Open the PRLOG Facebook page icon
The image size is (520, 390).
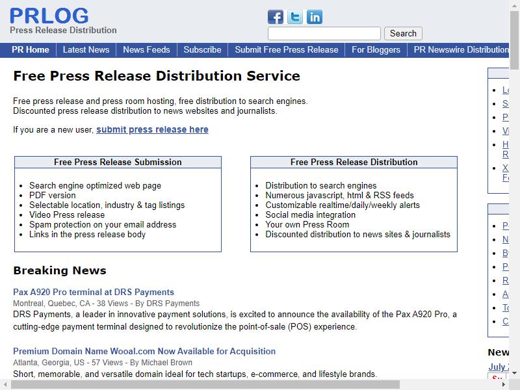276,17
